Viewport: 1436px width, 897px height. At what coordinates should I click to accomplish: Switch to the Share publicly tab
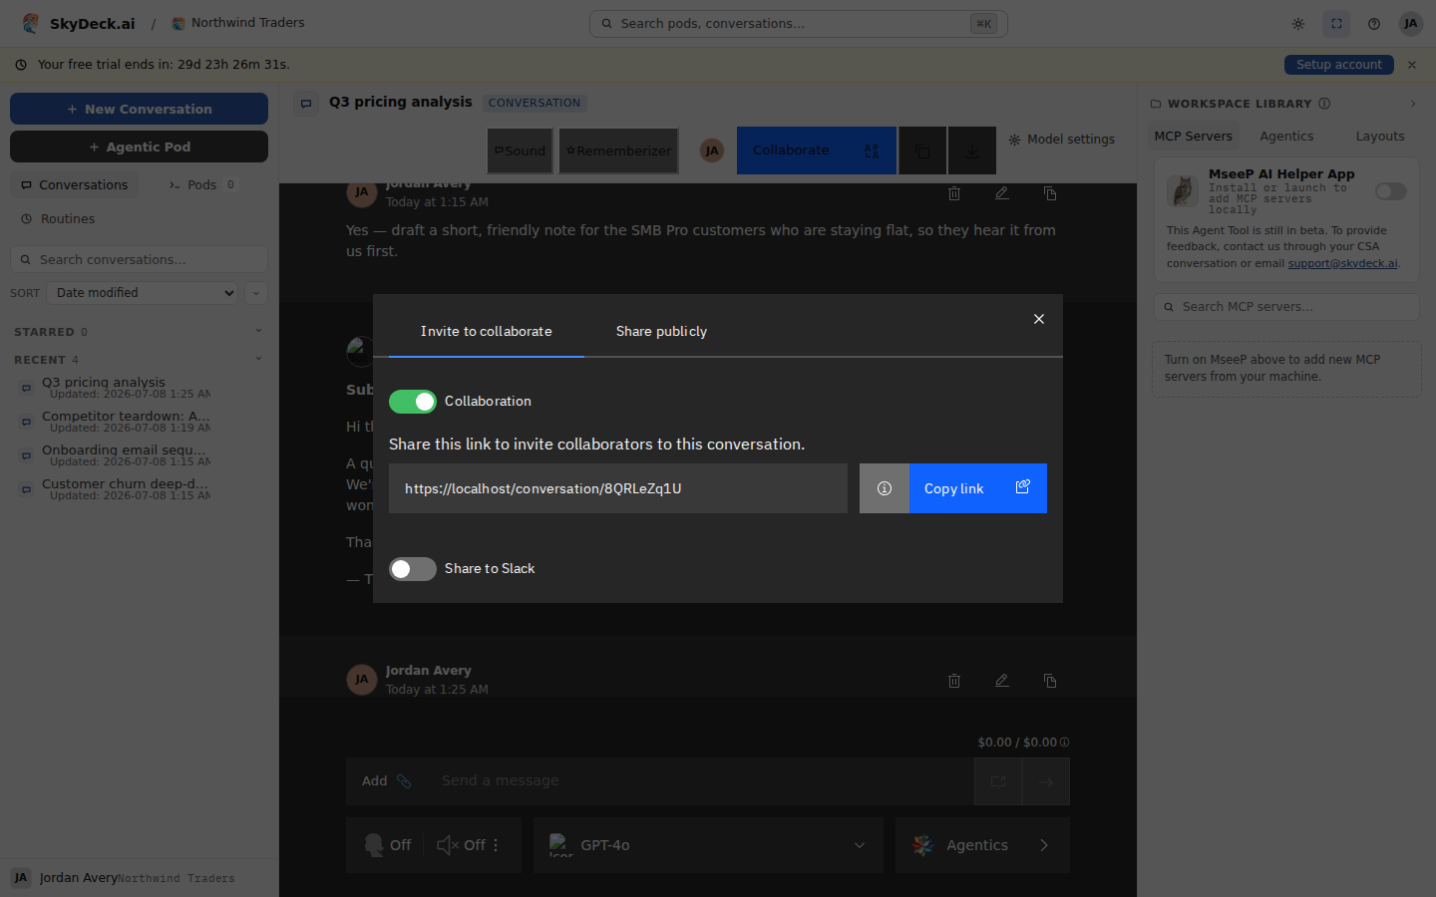click(x=661, y=331)
